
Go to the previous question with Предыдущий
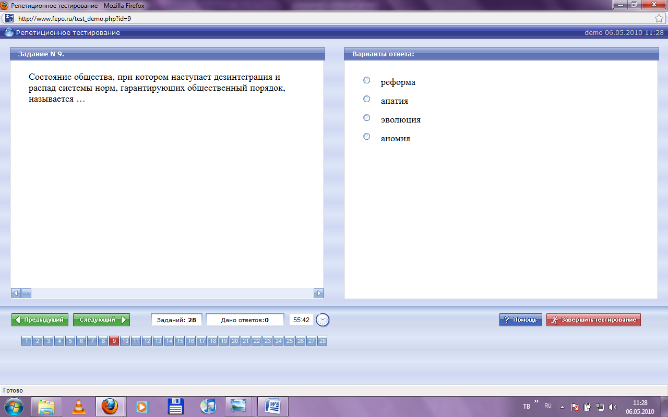40,320
